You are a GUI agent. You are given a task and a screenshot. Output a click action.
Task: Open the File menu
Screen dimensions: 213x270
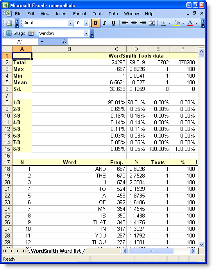click(18, 14)
